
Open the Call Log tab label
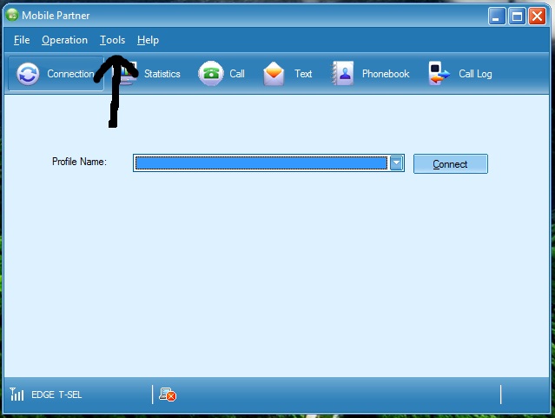(x=475, y=74)
